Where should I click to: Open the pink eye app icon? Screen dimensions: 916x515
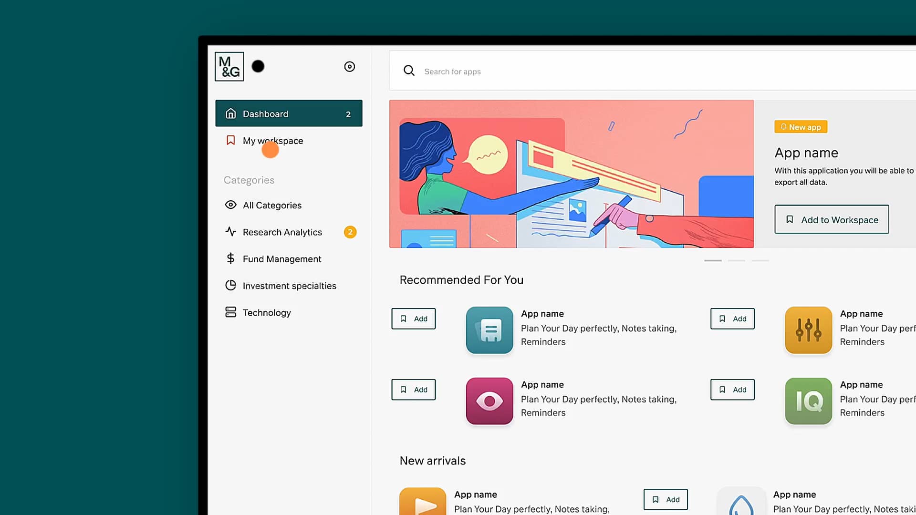tap(489, 401)
